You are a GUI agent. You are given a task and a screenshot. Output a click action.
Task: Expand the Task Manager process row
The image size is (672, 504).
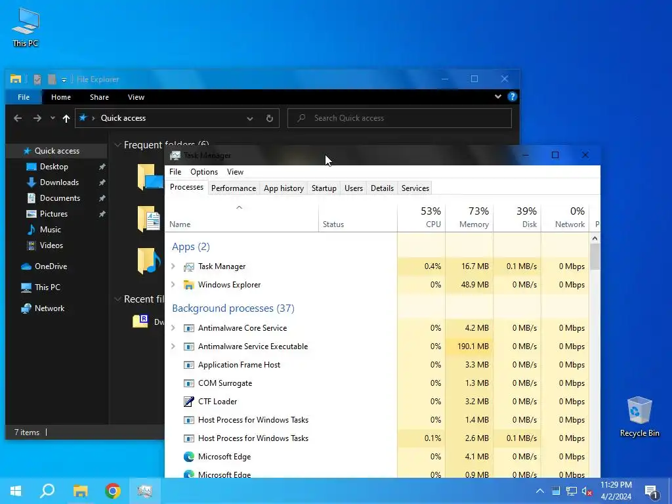click(x=173, y=266)
